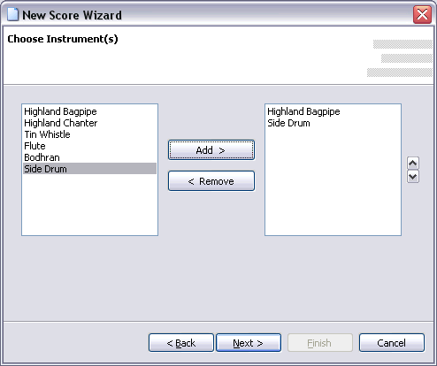Click the move-down arrow beside the chosen instruments

click(x=413, y=177)
